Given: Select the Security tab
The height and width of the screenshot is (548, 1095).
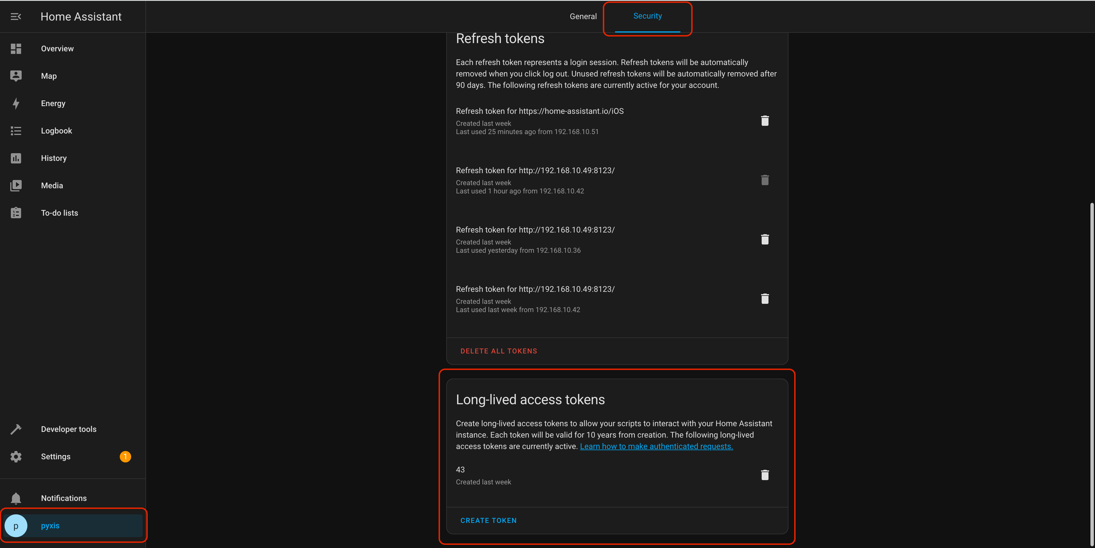Looking at the screenshot, I should 647,16.
